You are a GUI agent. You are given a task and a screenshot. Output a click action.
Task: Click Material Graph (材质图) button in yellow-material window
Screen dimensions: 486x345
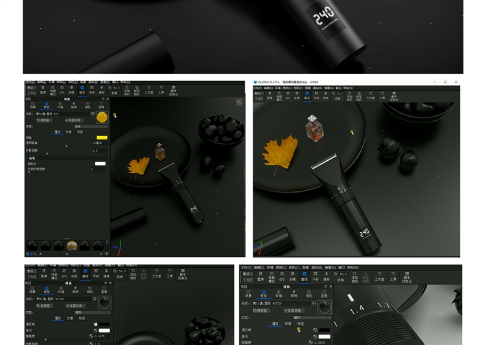(44, 120)
